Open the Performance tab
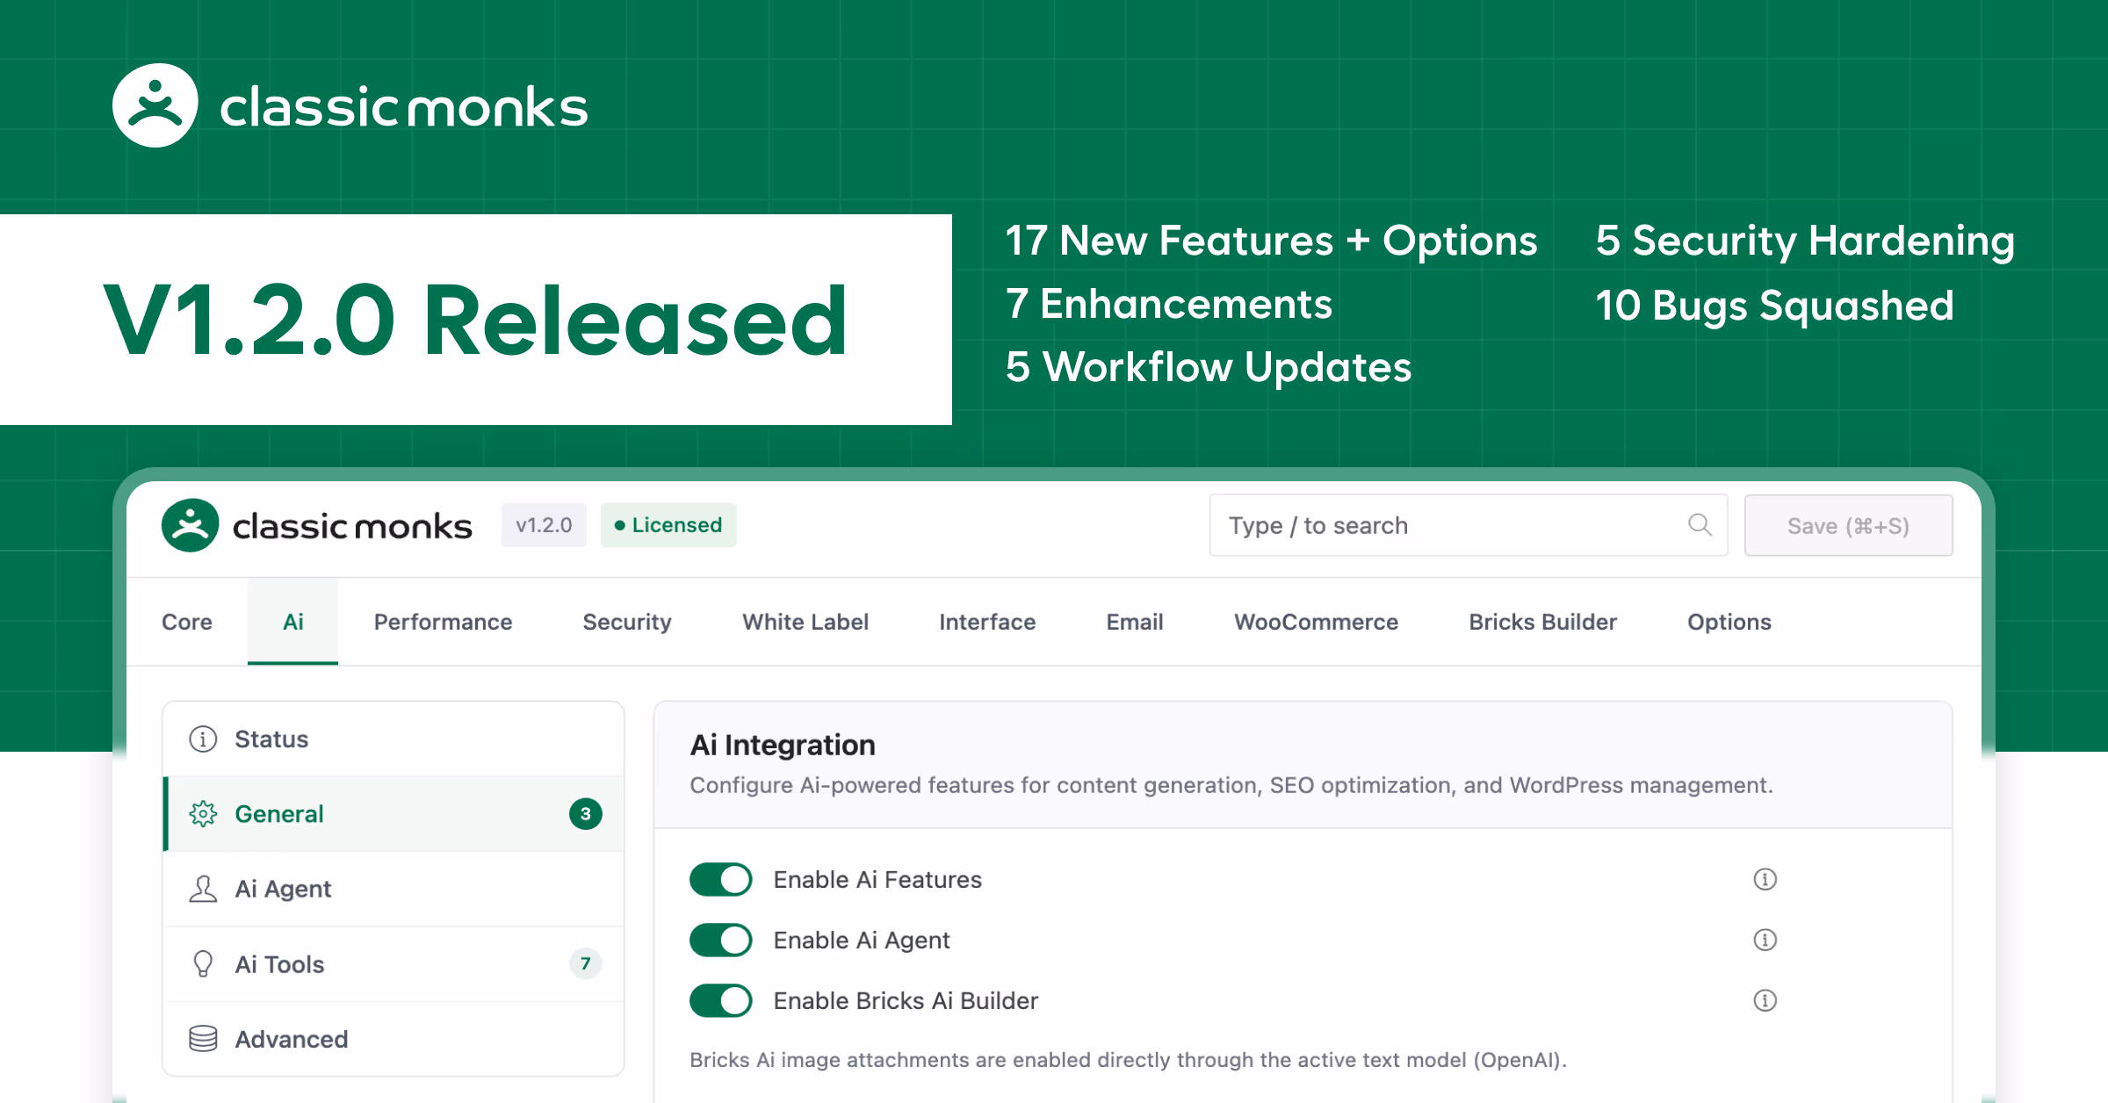 point(443,622)
